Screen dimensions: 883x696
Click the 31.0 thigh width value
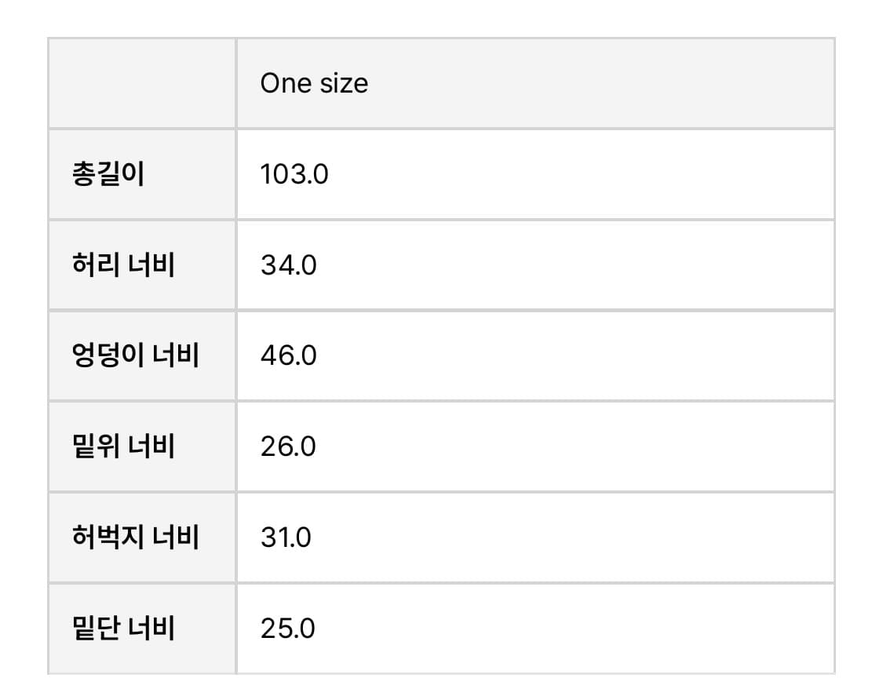click(x=286, y=537)
